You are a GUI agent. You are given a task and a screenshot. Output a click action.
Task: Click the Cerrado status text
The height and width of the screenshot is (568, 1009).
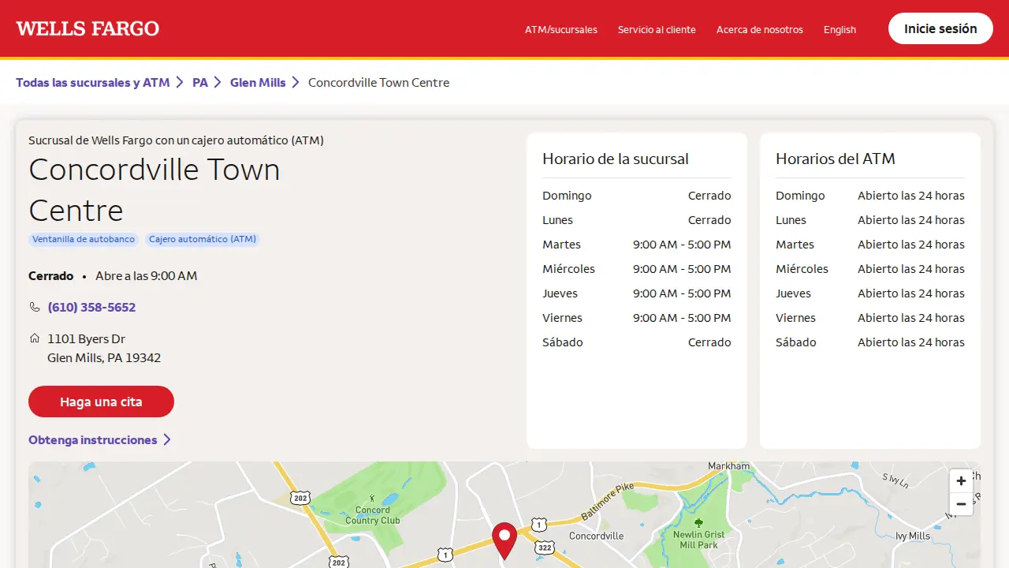(x=51, y=275)
